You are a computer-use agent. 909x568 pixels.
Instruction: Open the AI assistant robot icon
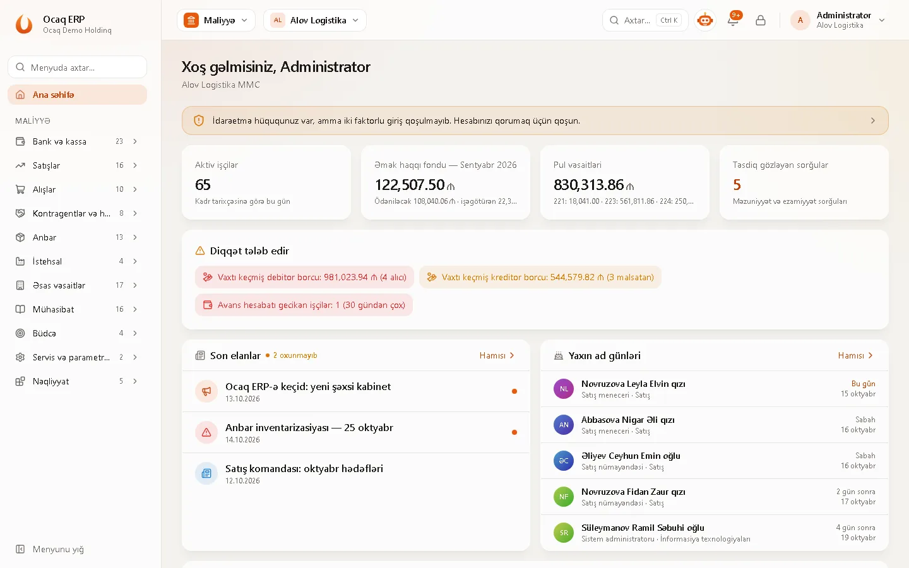pyautogui.click(x=705, y=20)
